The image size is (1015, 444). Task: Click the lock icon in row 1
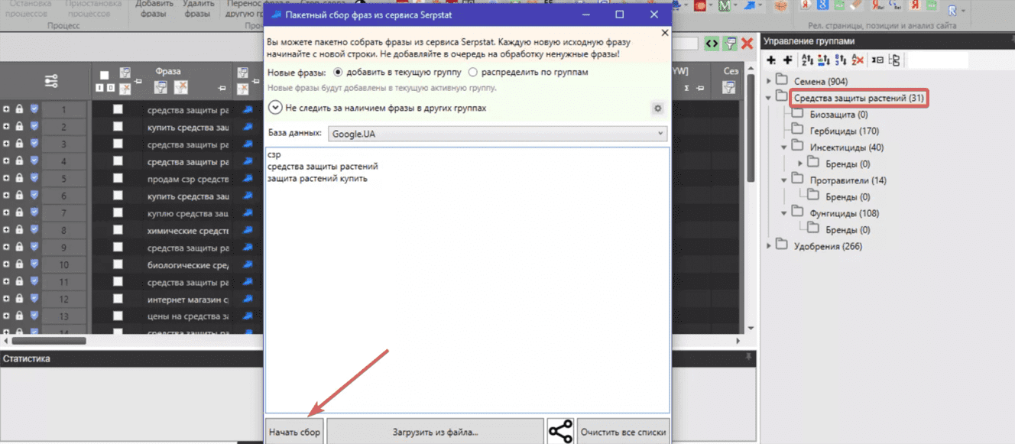(20, 109)
